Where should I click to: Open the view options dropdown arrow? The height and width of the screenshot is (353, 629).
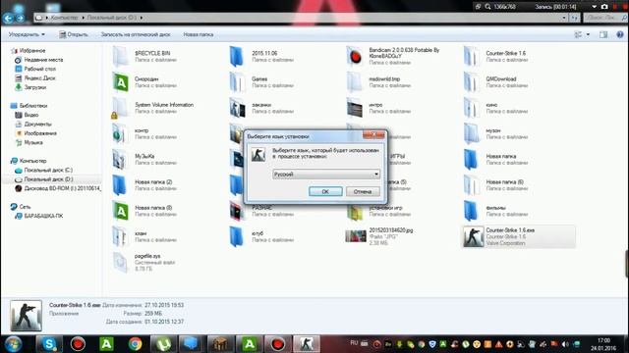coord(588,35)
